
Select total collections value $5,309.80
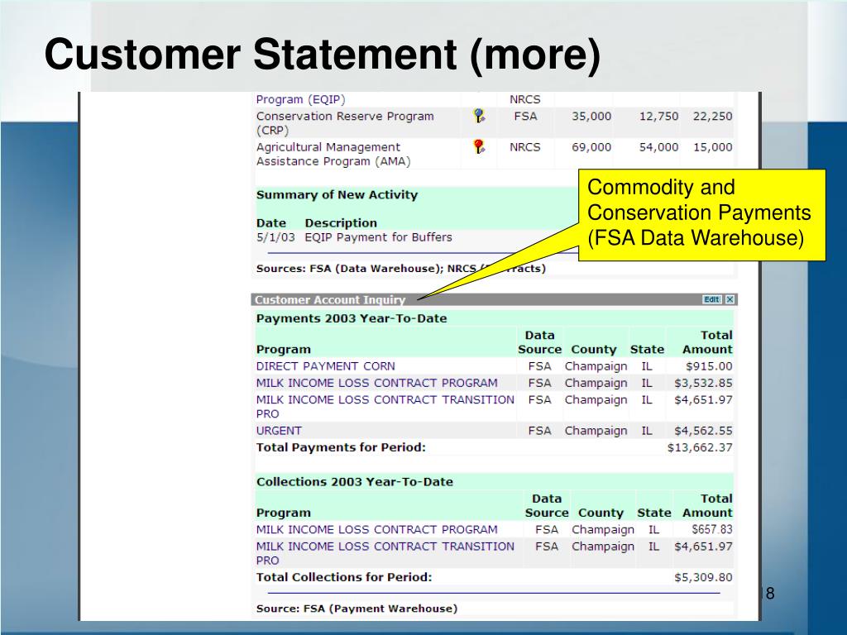pyautogui.click(x=703, y=577)
